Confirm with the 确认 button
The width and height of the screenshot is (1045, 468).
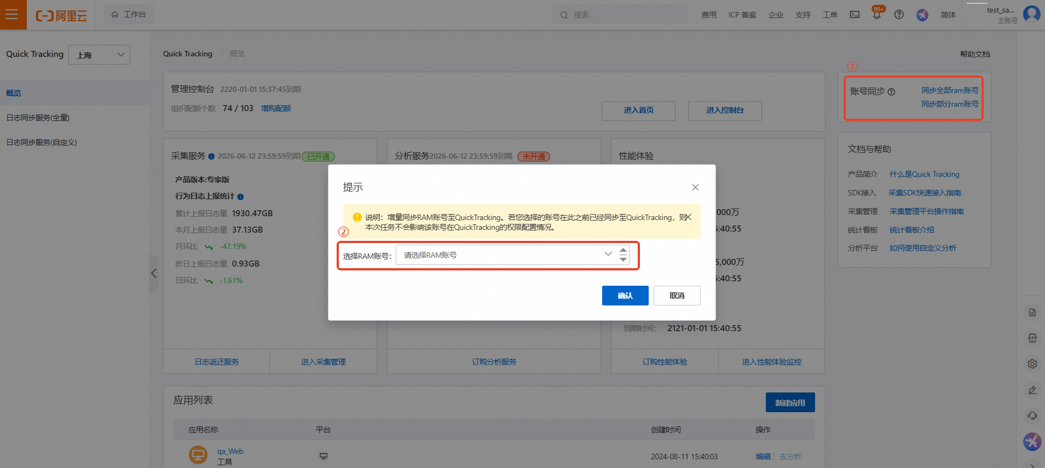coord(625,296)
